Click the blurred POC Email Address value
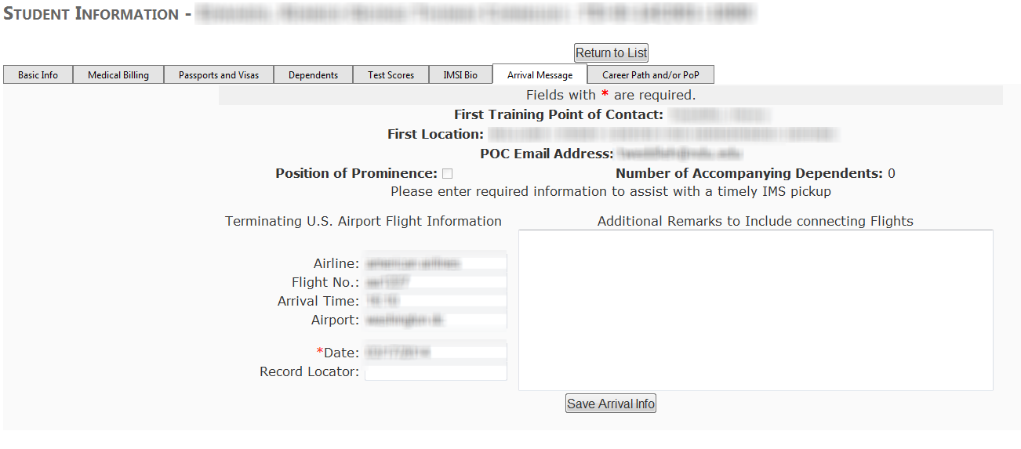This screenshot has height=449, width=1021. tap(679, 154)
